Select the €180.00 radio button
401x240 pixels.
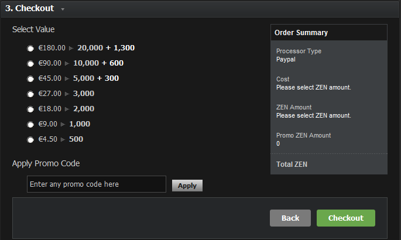coord(30,49)
